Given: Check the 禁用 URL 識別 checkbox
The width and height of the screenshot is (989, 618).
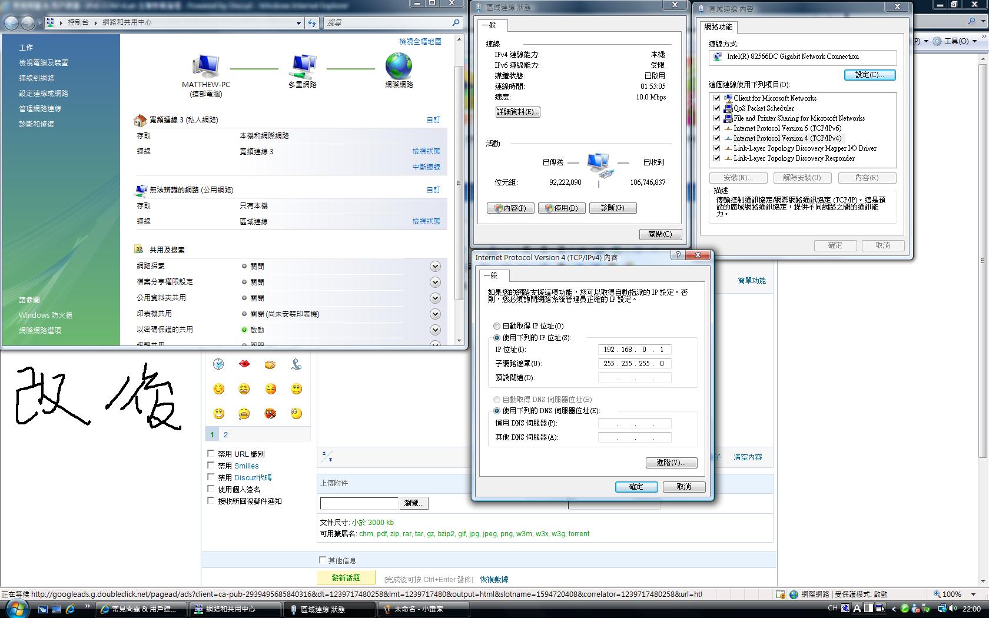Looking at the screenshot, I should click(211, 453).
